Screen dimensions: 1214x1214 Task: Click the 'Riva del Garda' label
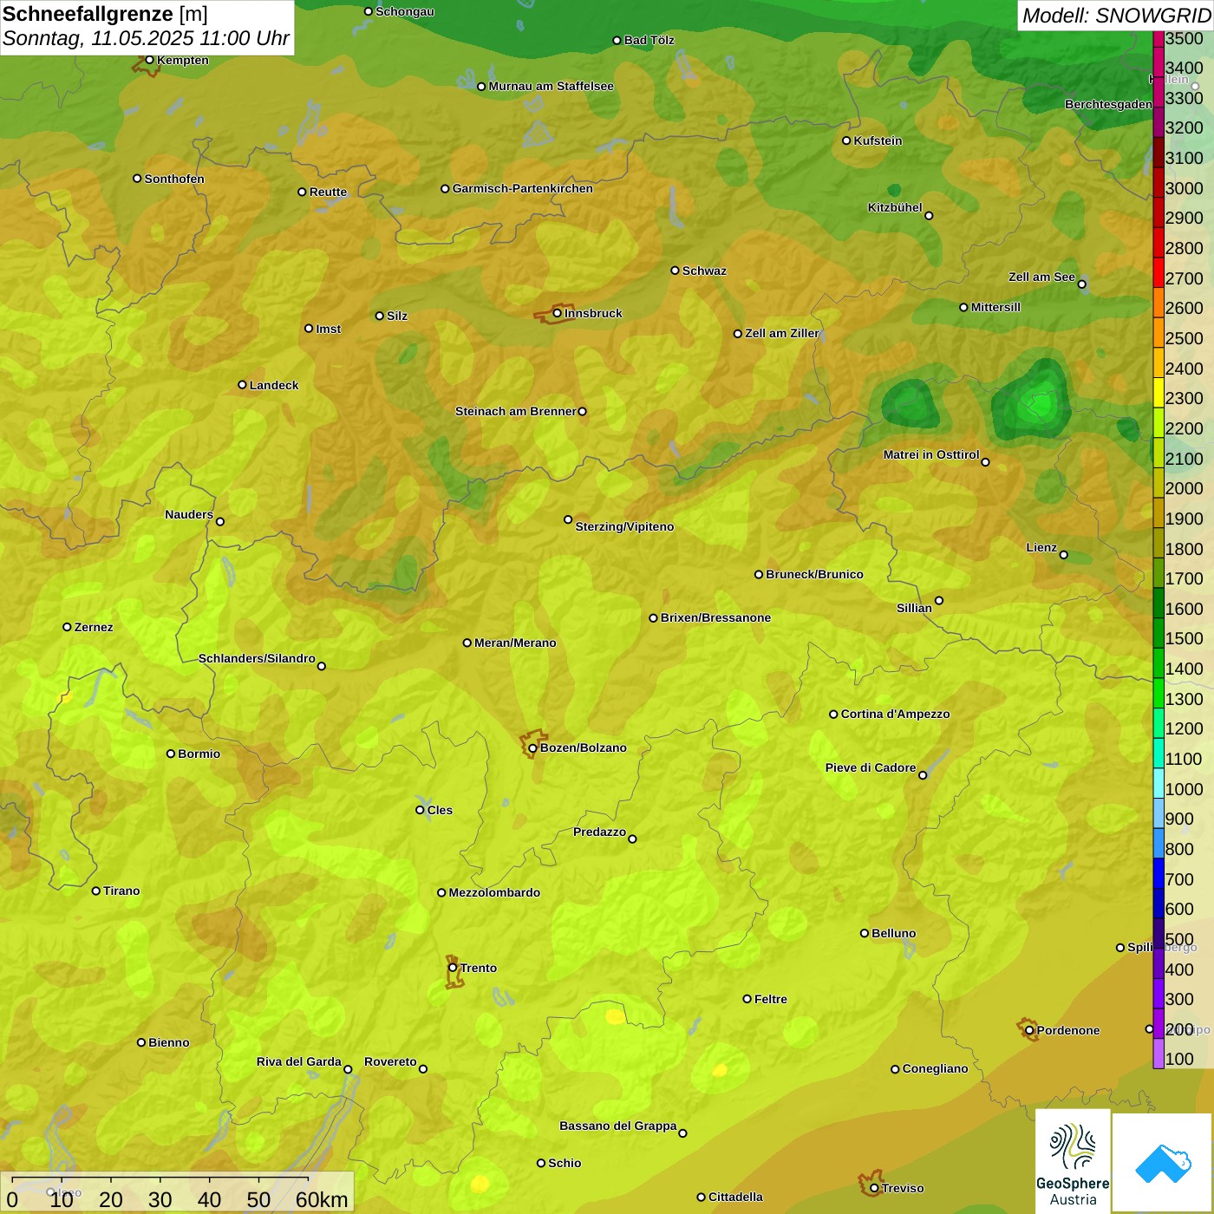click(x=299, y=1061)
